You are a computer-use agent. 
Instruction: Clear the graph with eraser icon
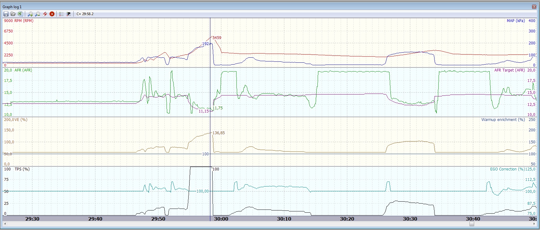pos(45,14)
